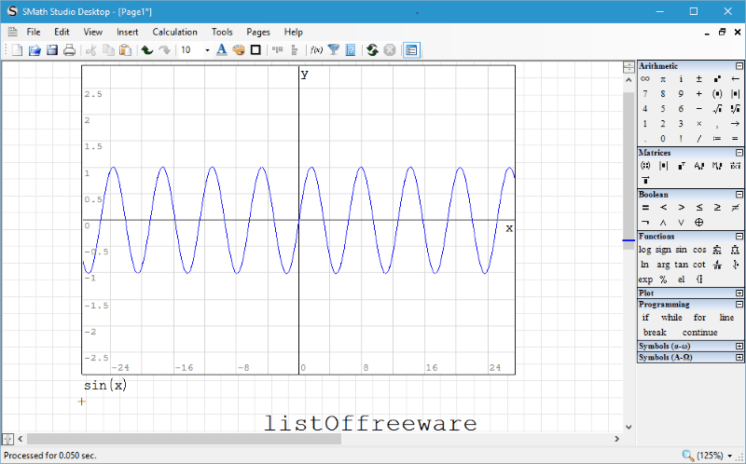Open the f(x) insert function icon
Image resolution: width=746 pixels, height=464 pixels.
(x=316, y=50)
